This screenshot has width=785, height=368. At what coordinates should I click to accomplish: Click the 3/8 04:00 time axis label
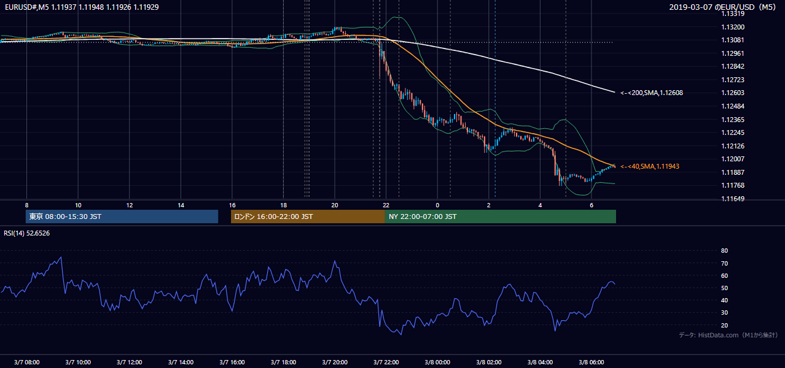539,362
